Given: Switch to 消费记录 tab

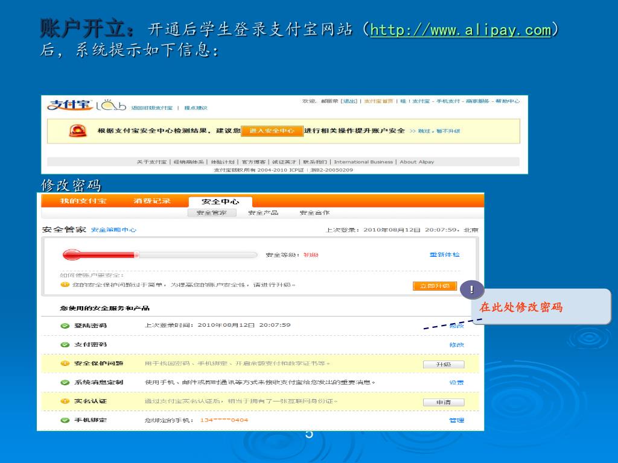Looking at the screenshot, I should click(152, 201).
